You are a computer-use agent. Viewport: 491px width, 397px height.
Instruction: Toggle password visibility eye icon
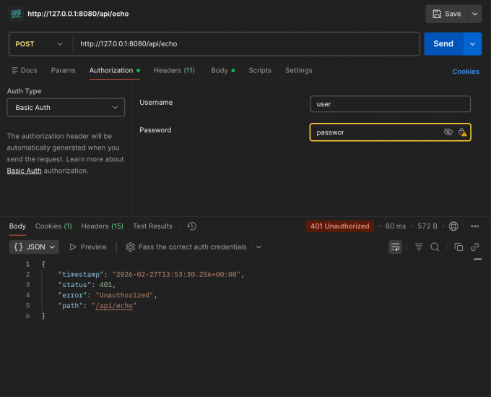[x=448, y=132]
